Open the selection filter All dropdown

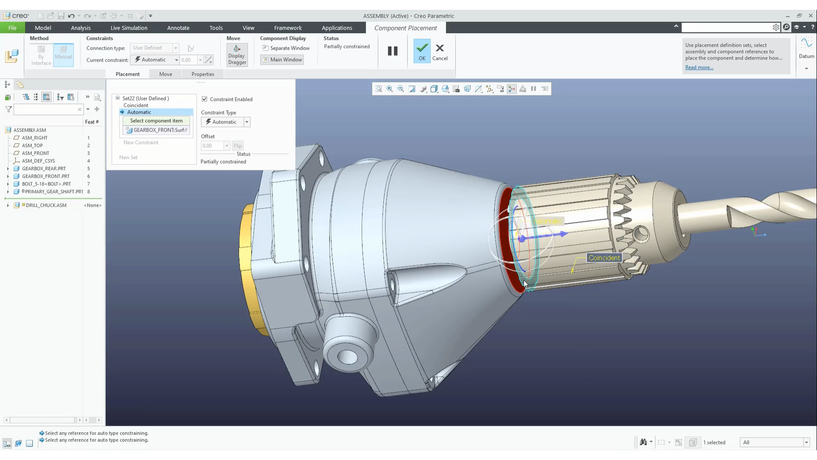[775, 442]
